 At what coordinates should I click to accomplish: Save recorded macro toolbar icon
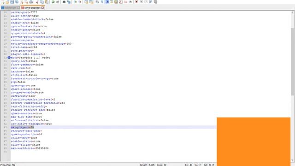click(x=155, y=2)
